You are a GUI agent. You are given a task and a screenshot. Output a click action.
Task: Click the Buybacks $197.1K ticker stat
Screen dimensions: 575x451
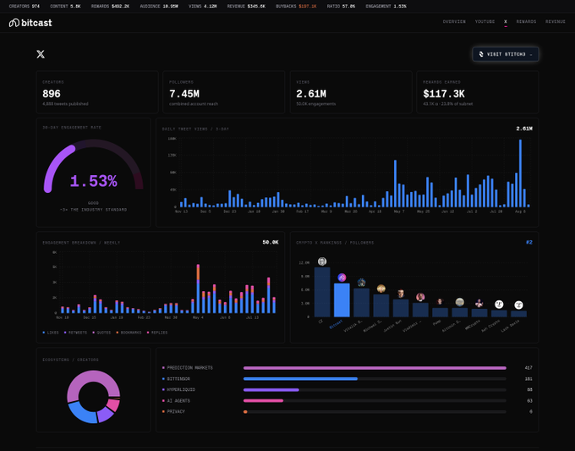[x=296, y=6]
